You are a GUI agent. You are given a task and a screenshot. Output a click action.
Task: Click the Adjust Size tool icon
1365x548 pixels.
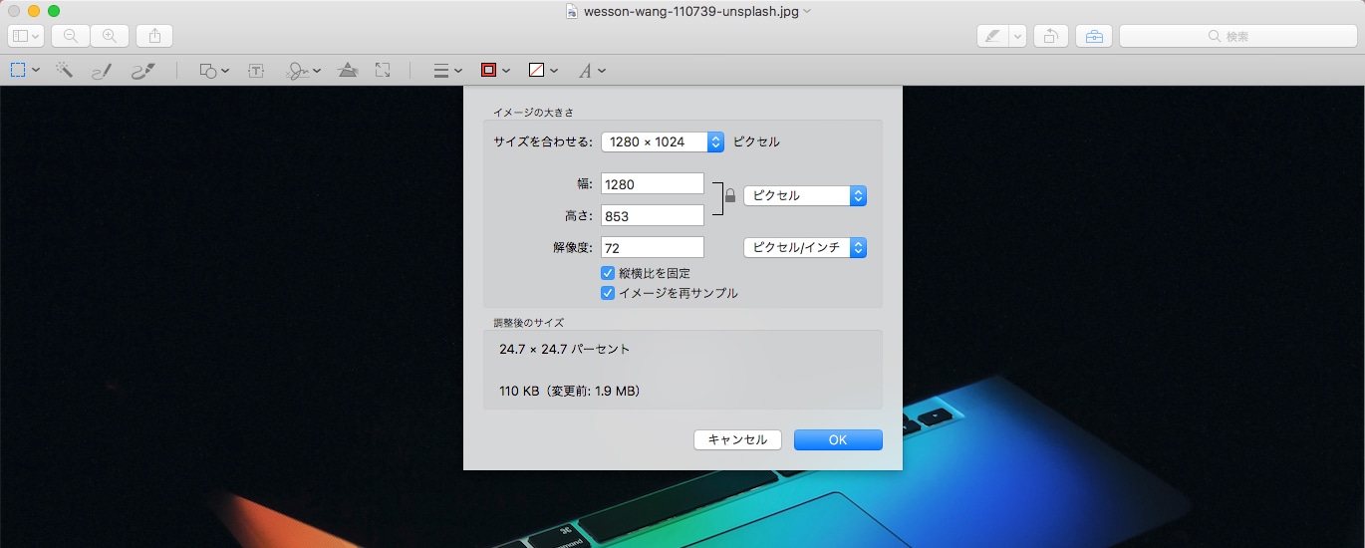[383, 70]
